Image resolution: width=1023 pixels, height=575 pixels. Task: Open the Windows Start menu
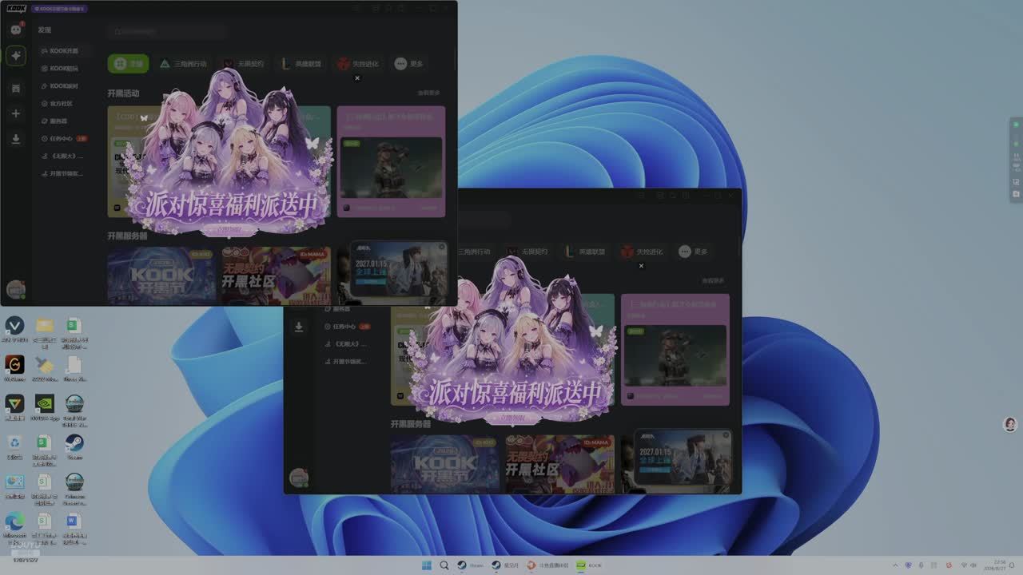[427, 565]
